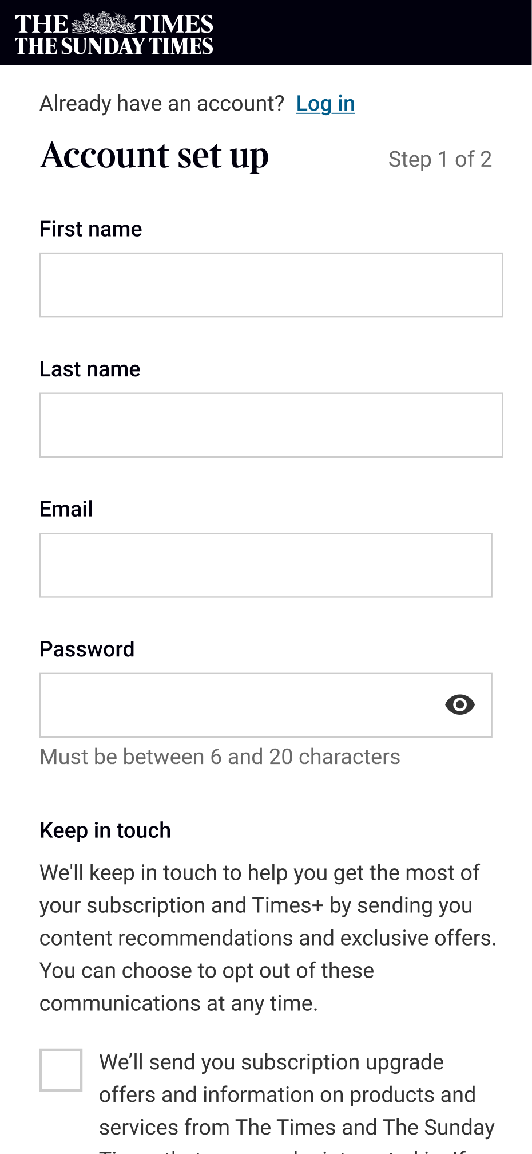The image size is (532, 1154).
Task: Click inside the Password field
Action: [x=240, y=705]
